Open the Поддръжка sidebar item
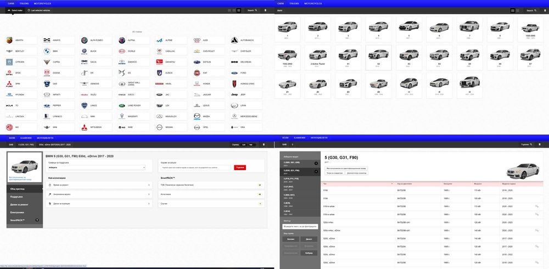The image size is (549, 269). pyautogui.click(x=25, y=197)
